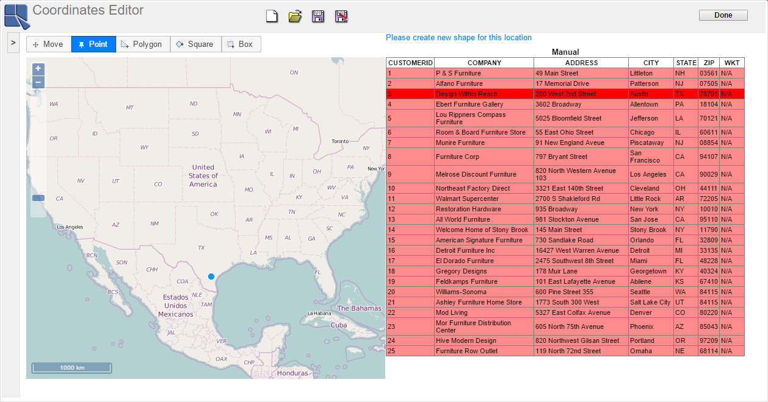Click ZIP code 03561 cell
This screenshot has height=402, width=768.
point(709,73)
